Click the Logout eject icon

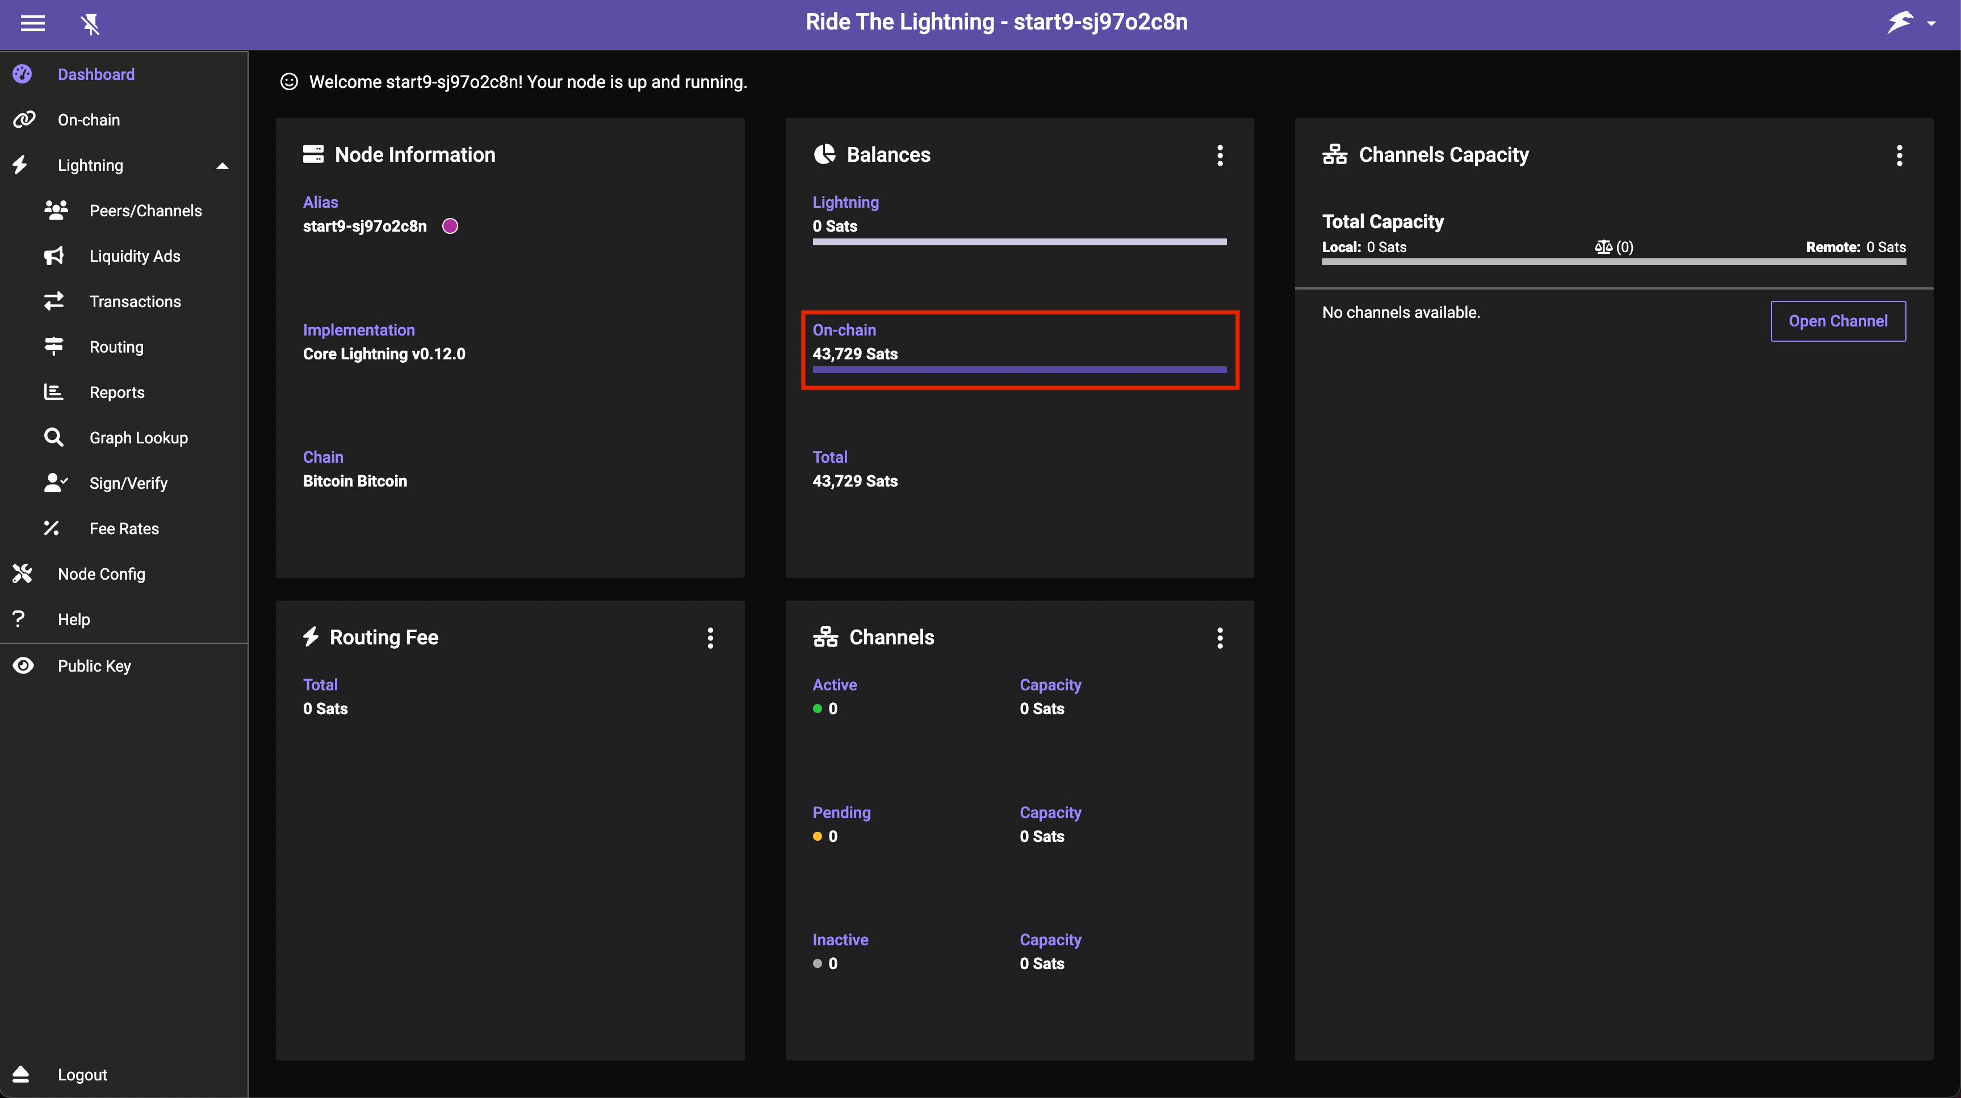coord(22,1074)
